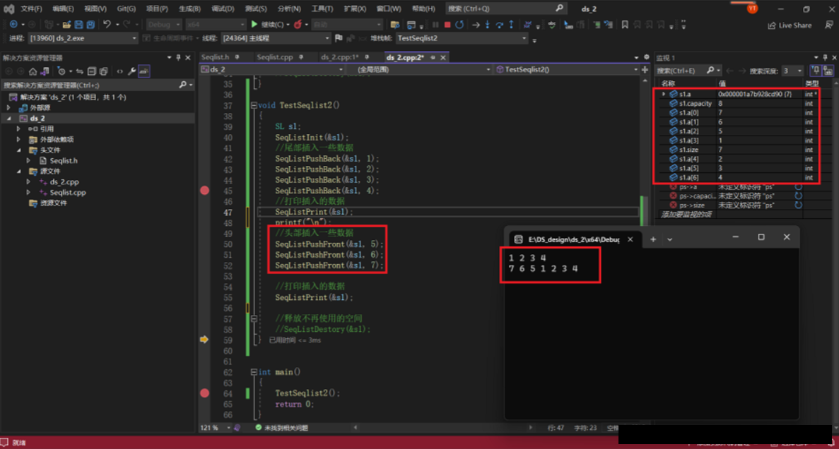Viewport: 839px width, 449px height.
Task: Click the editor settings gear icon above code
Action: 646,56
